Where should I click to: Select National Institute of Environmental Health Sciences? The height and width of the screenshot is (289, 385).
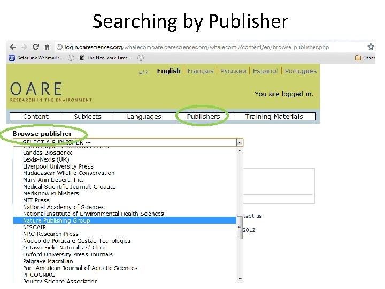pos(125,214)
